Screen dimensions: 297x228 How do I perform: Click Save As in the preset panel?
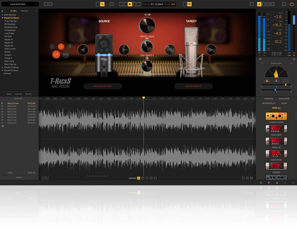tap(18, 94)
